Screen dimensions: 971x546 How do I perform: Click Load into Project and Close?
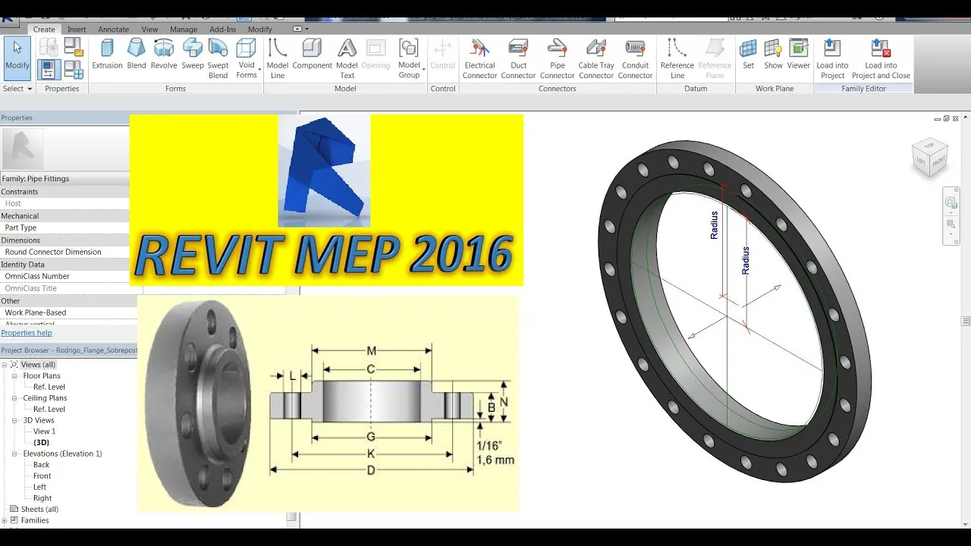coord(881,59)
